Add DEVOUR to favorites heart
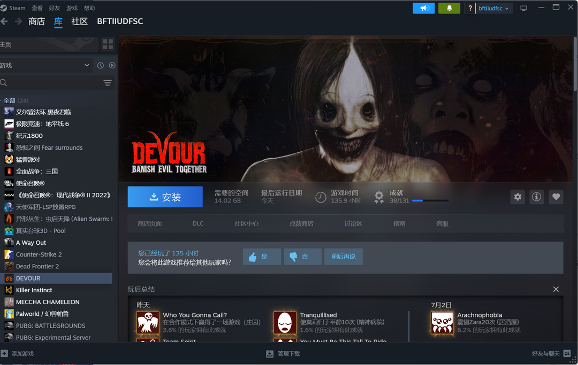 pos(556,197)
